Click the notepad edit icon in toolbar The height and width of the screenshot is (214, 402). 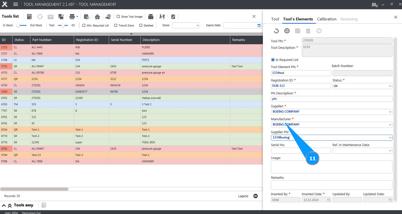(173, 17)
